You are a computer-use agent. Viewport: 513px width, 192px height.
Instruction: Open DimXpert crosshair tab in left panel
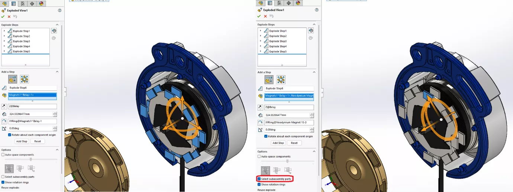click(x=32, y=4)
